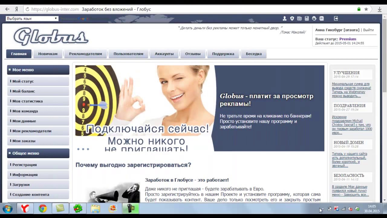This screenshot has width=387, height=218.
Task: Click the Yandex Я button in browser toolbar
Action: (x=17, y=9)
